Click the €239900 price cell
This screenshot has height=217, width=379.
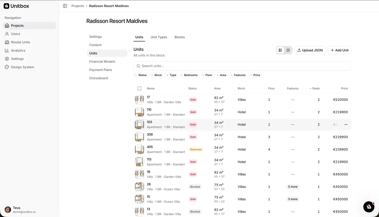point(340,149)
